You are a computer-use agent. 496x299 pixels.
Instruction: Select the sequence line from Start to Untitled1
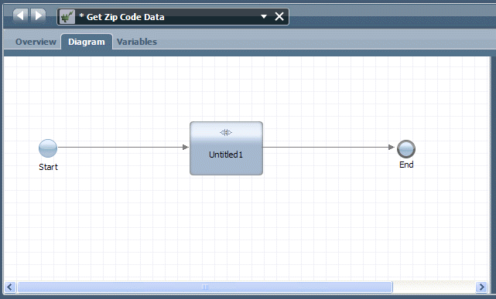tap(123, 147)
